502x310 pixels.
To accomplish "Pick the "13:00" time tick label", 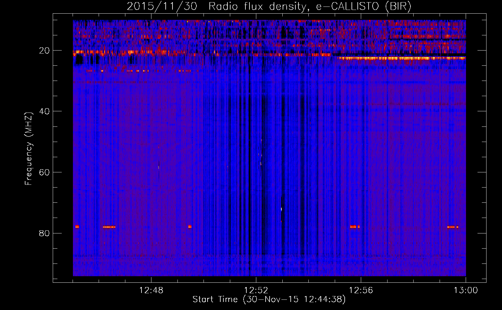I will click(x=466, y=290).
